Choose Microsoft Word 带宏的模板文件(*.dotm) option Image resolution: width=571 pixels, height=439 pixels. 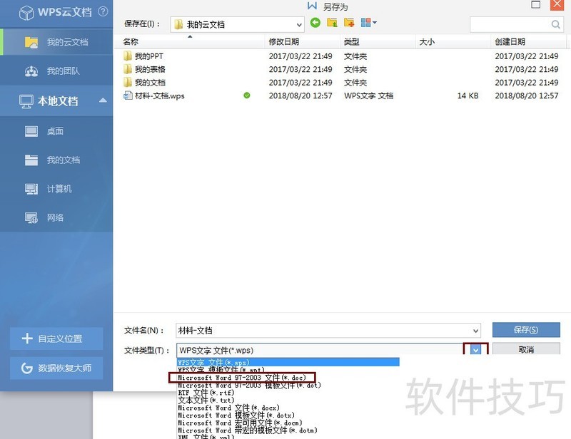point(247,430)
